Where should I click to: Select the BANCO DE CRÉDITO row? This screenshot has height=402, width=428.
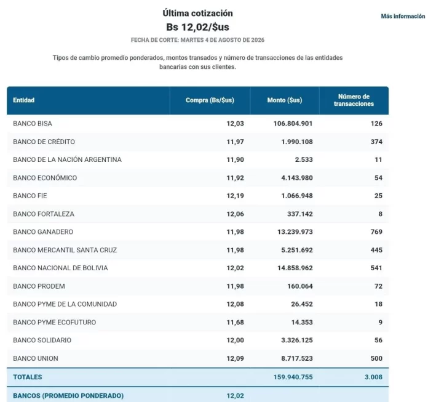[197, 142]
